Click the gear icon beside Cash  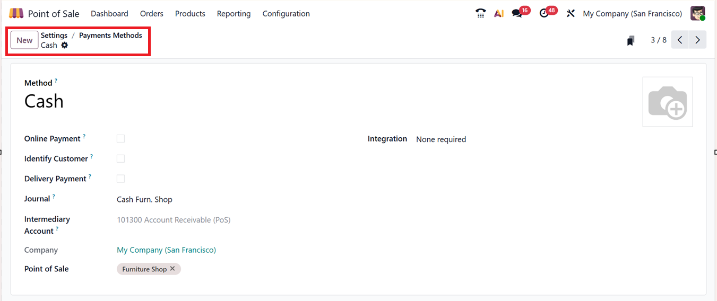click(65, 45)
